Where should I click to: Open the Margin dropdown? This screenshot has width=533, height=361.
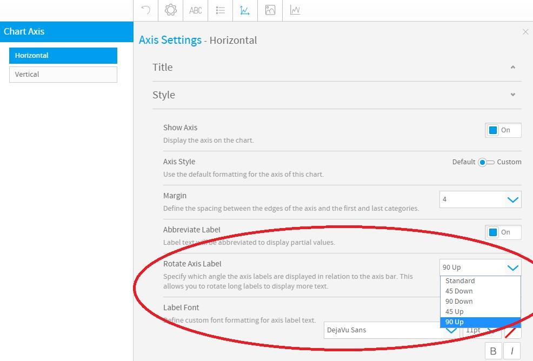[481, 199]
